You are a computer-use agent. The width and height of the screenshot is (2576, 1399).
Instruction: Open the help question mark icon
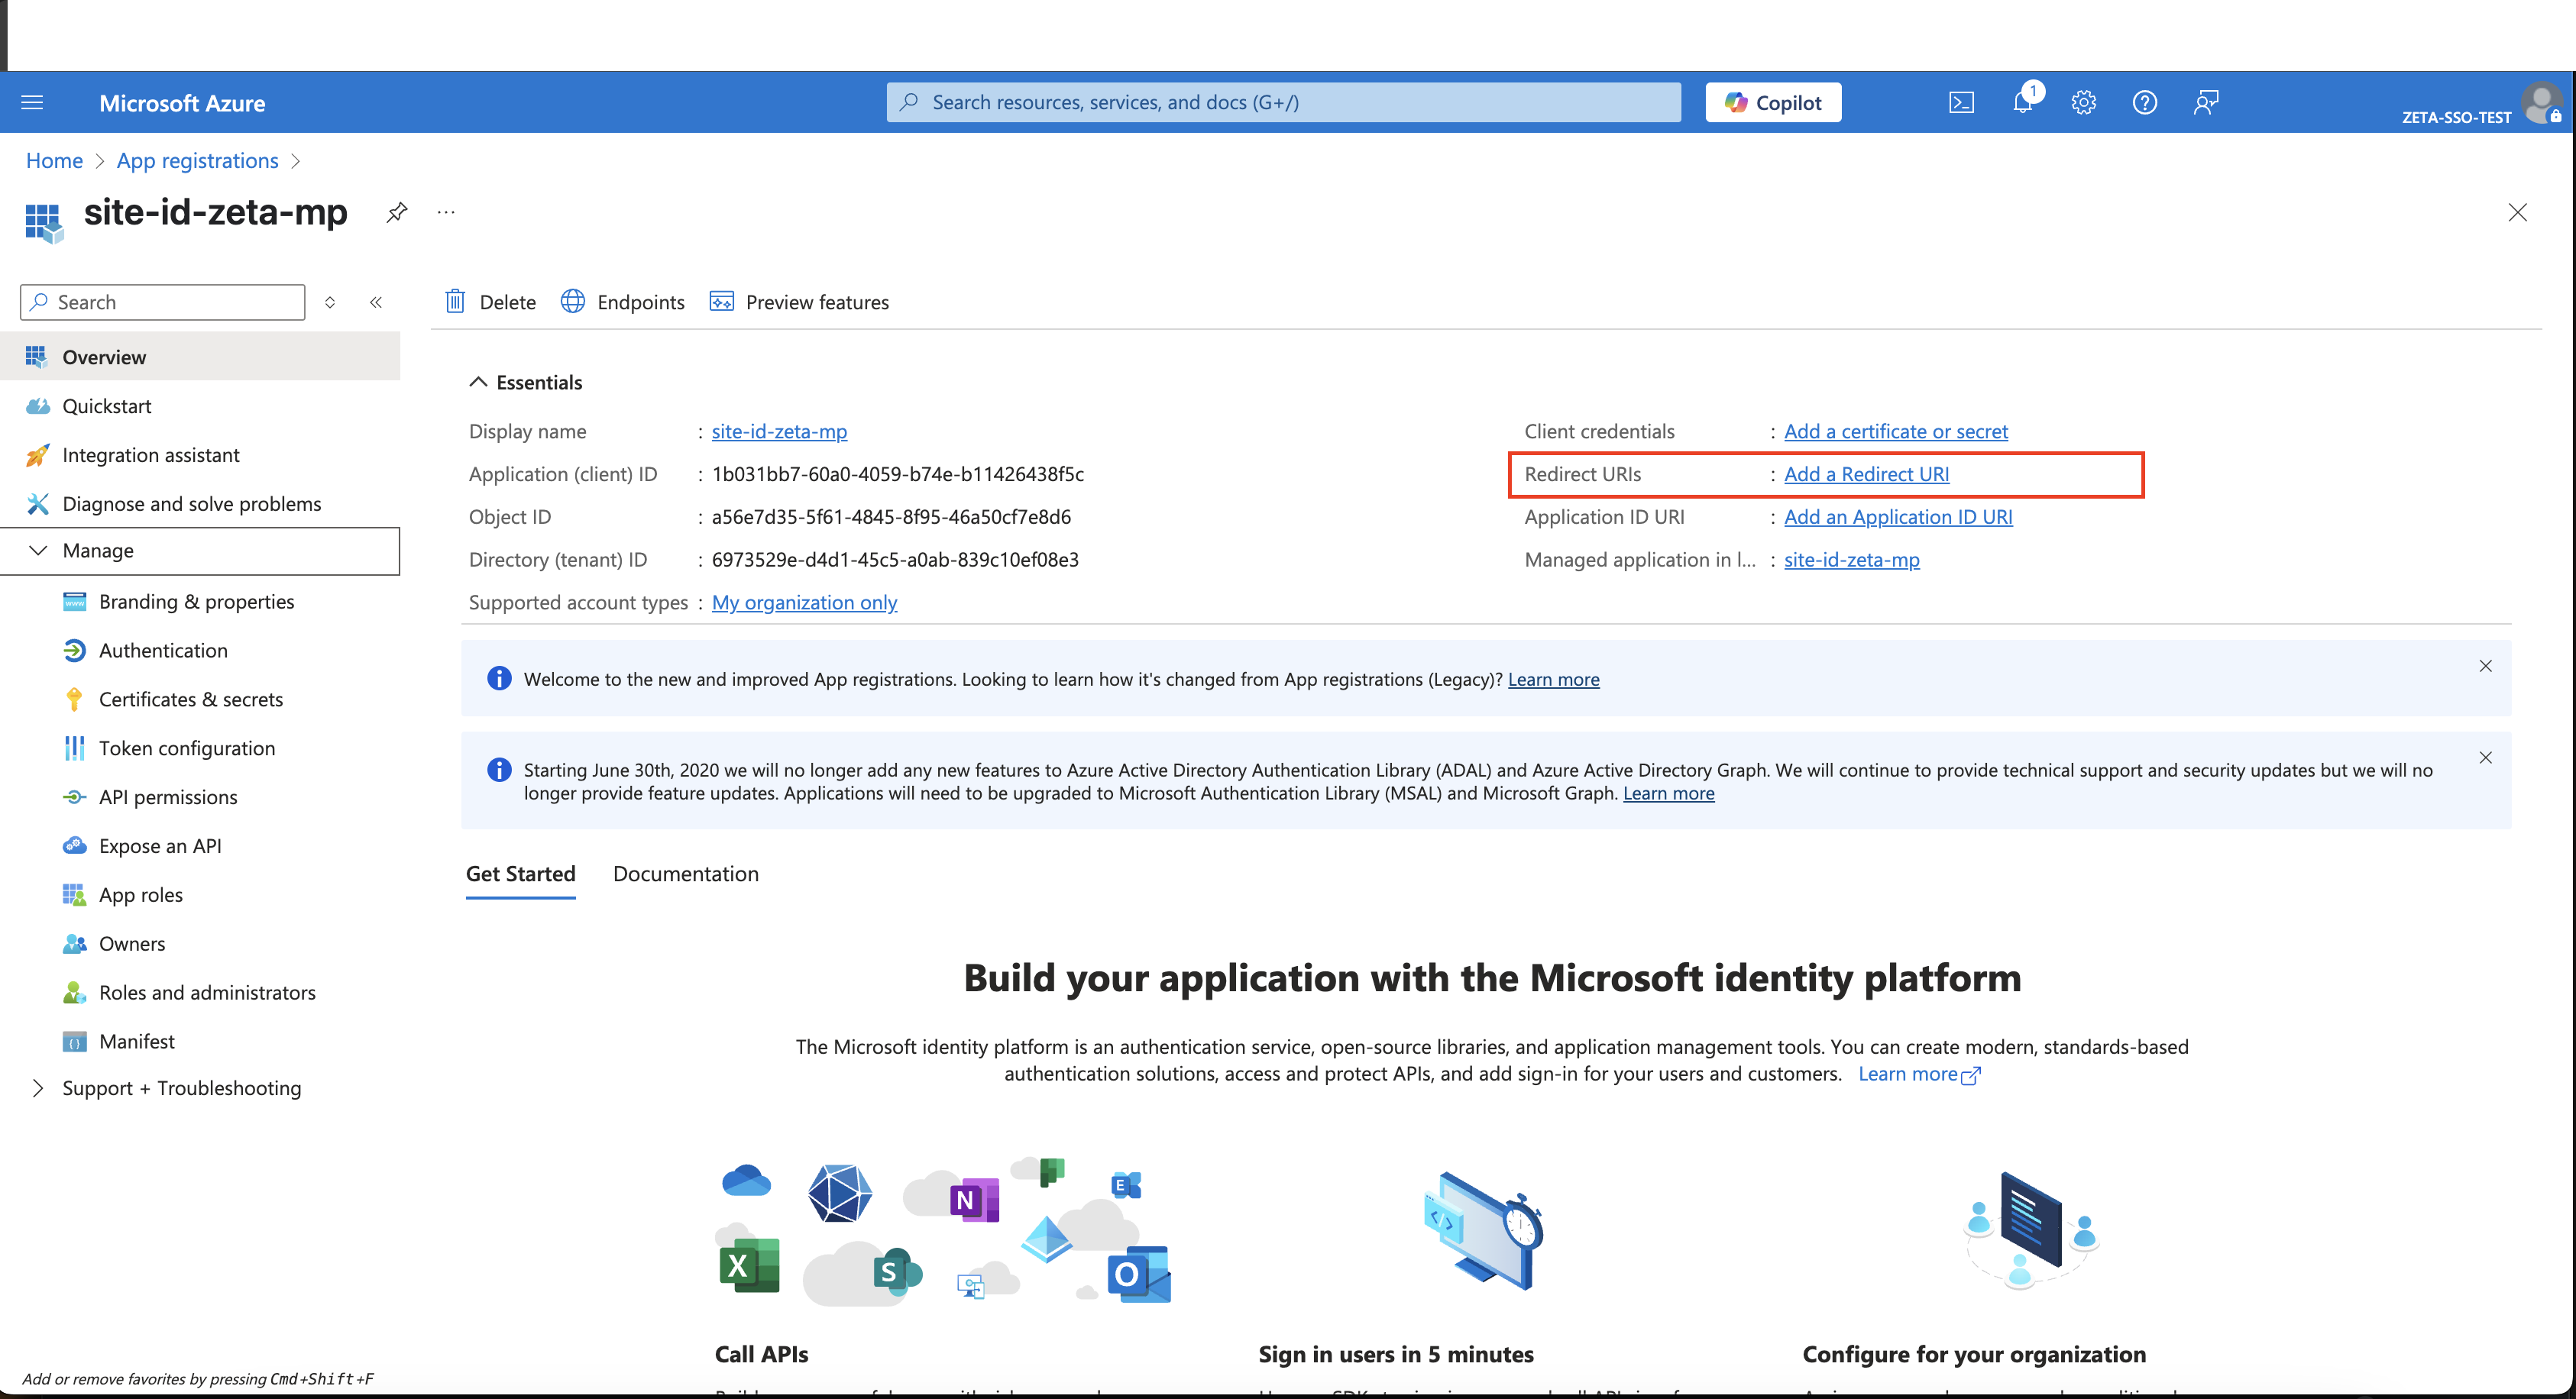(x=2144, y=101)
